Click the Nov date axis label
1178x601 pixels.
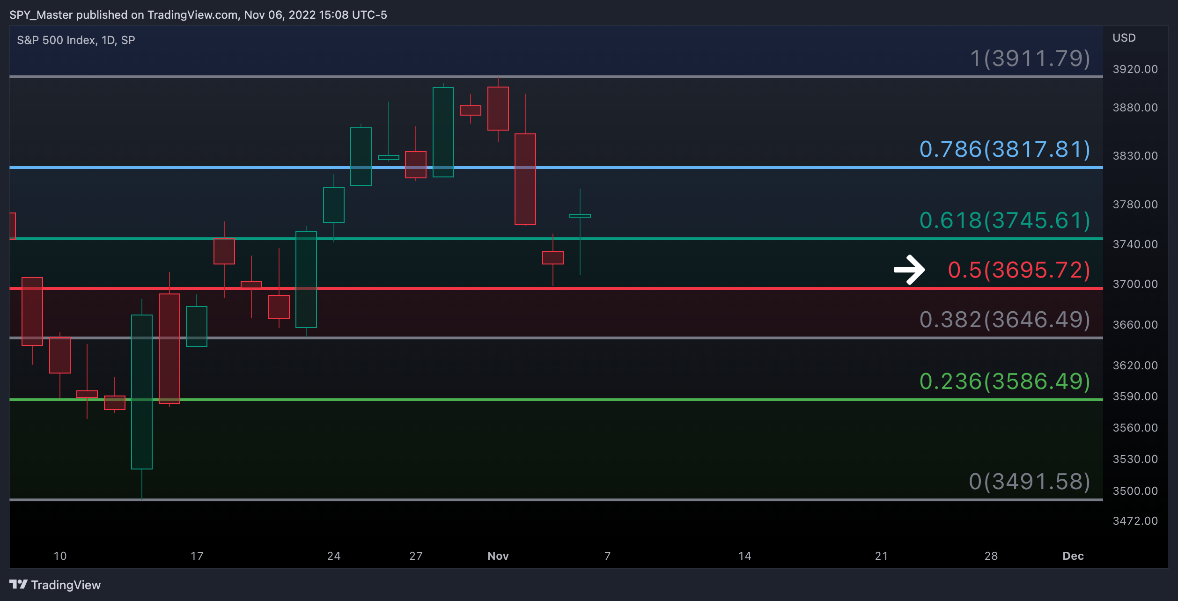[x=498, y=556]
